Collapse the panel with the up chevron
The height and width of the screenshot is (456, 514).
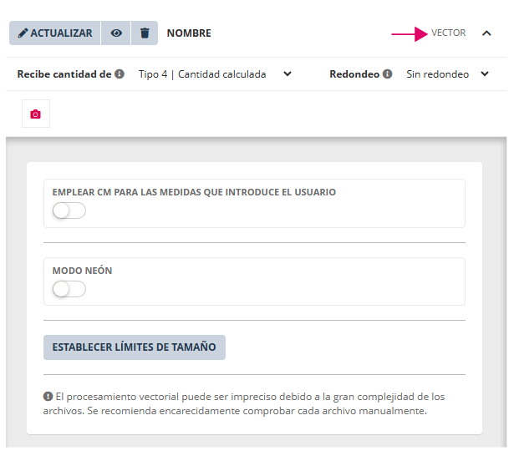click(486, 33)
